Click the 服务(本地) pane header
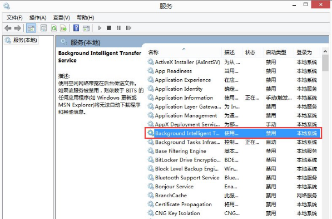The image size is (332, 219). point(85,42)
